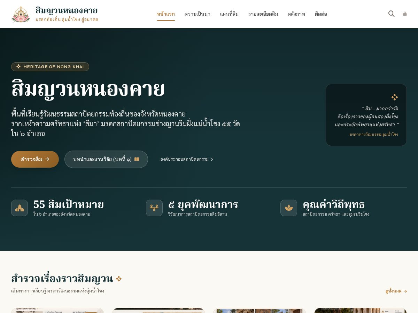The image size is (418, 313).
Task: Open the search magnifier icon
Action: [x=392, y=14]
